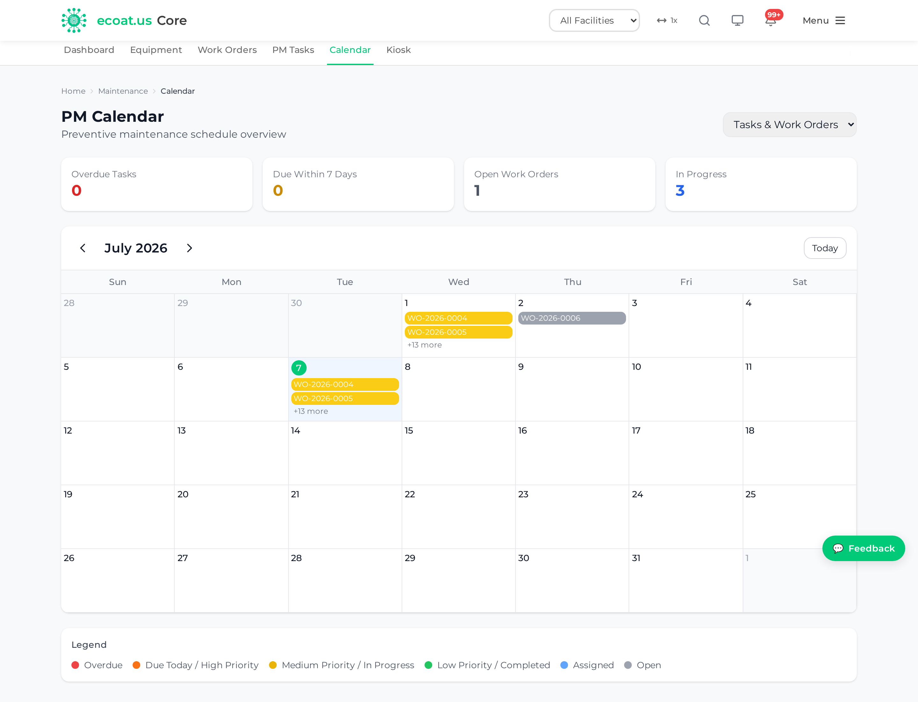Switch to the Kiosk tab
Viewport: 918px width, 702px height.
tap(399, 50)
